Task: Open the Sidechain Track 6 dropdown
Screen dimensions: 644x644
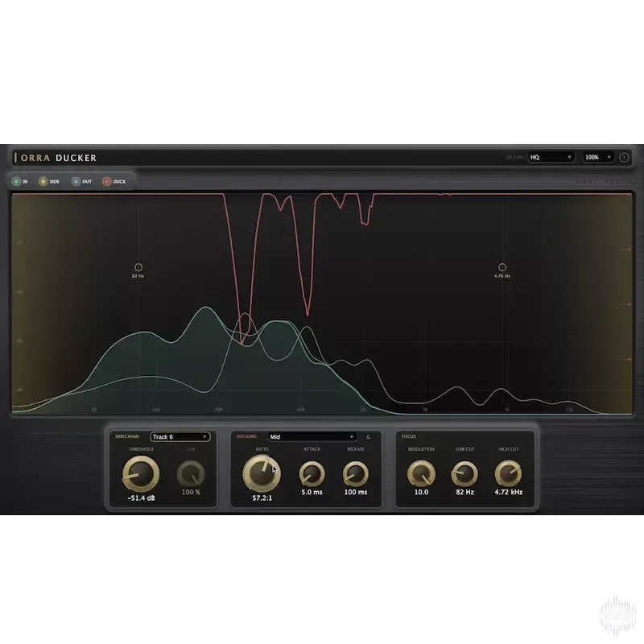Action: point(180,436)
